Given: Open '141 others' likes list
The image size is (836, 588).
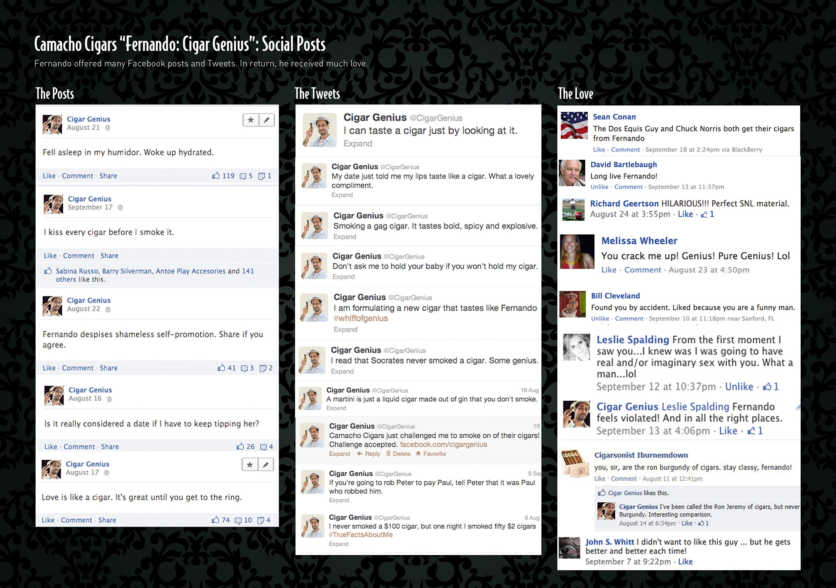Looking at the screenshot, I should 155,275.
